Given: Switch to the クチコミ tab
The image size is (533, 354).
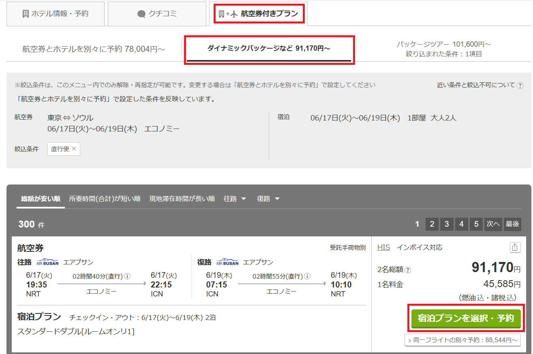Looking at the screenshot, I should tap(157, 14).
